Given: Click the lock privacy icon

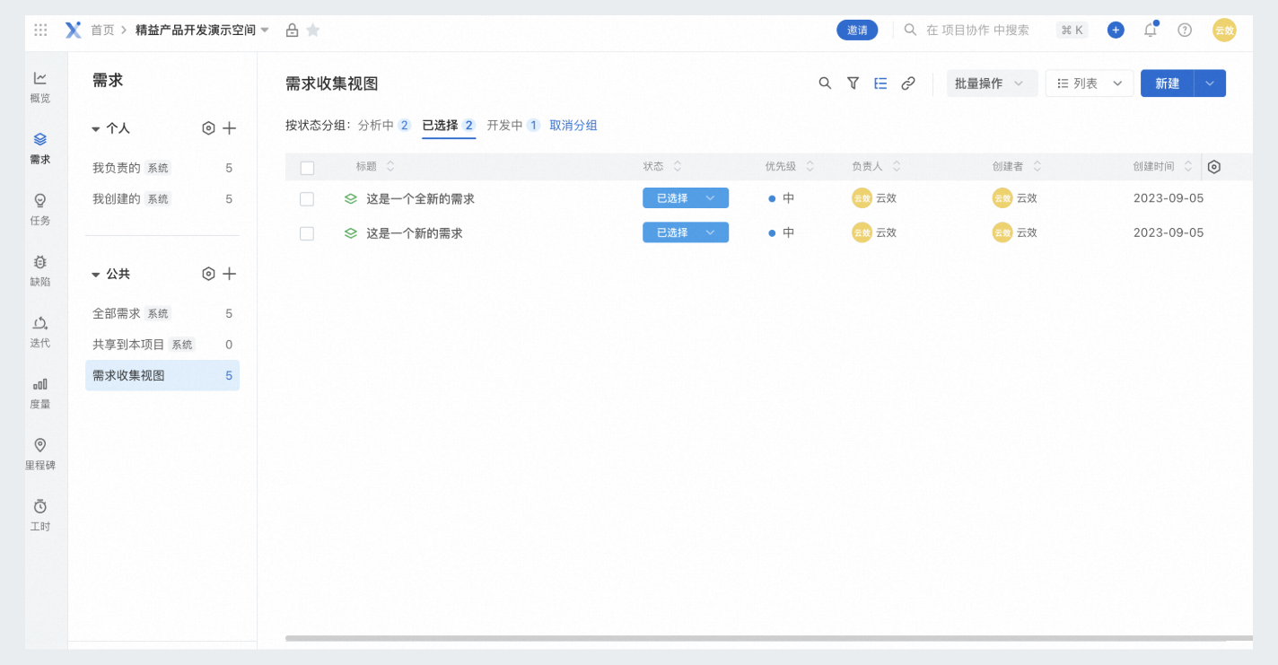Looking at the screenshot, I should 292,30.
